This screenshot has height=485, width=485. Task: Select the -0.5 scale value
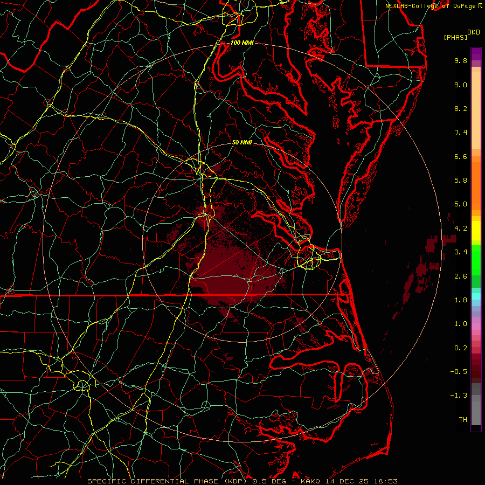pos(459,372)
